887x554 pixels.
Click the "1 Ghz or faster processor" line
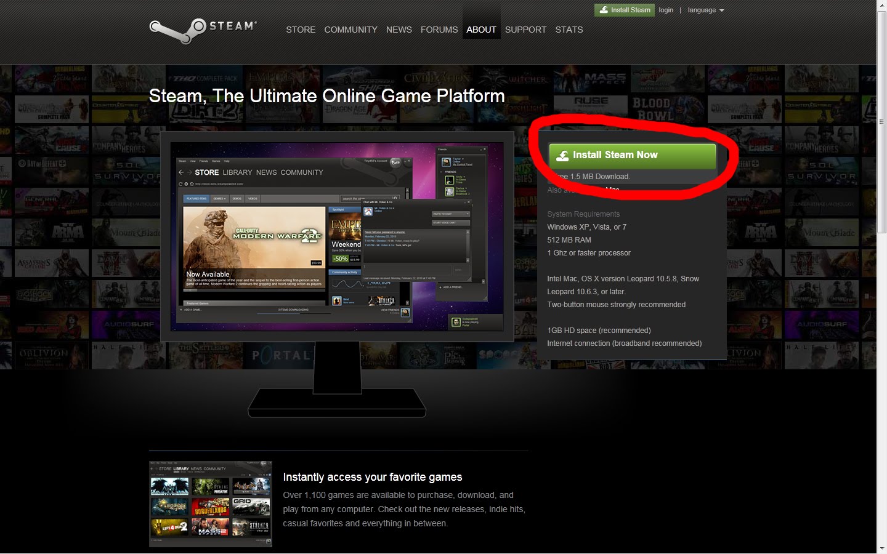tap(589, 253)
